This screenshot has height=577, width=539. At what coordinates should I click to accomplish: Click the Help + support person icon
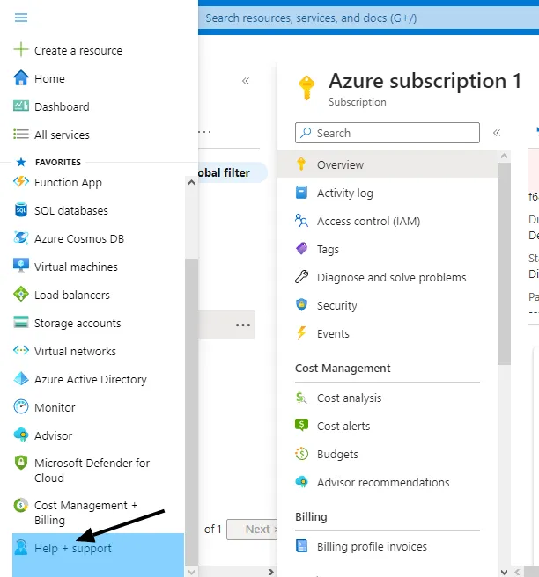pos(21,548)
